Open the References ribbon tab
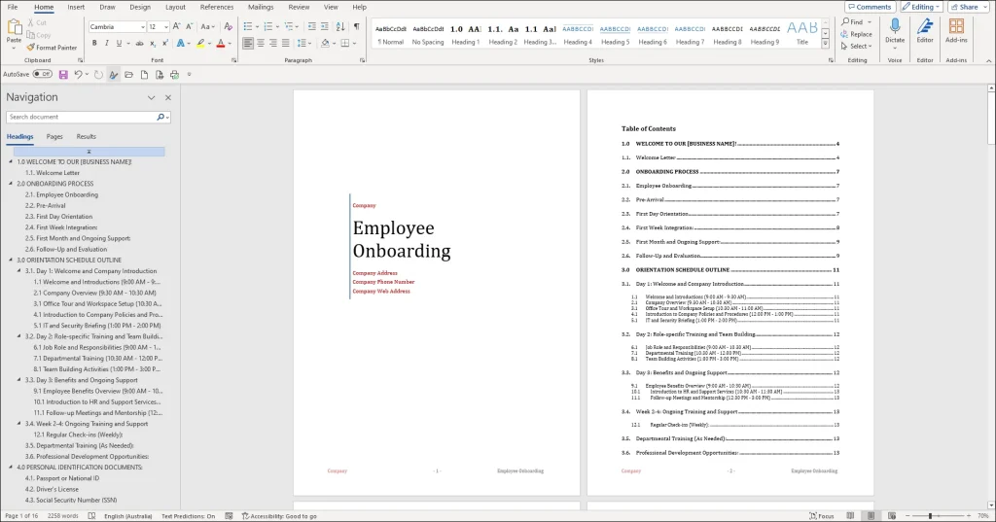This screenshot has width=996, height=522. [x=217, y=7]
